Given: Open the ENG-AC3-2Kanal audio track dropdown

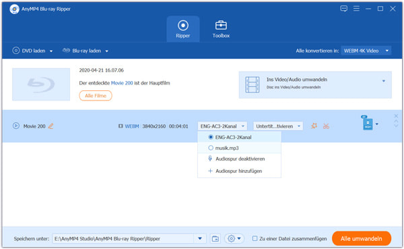Looking at the screenshot, I should (x=222, y=126).
